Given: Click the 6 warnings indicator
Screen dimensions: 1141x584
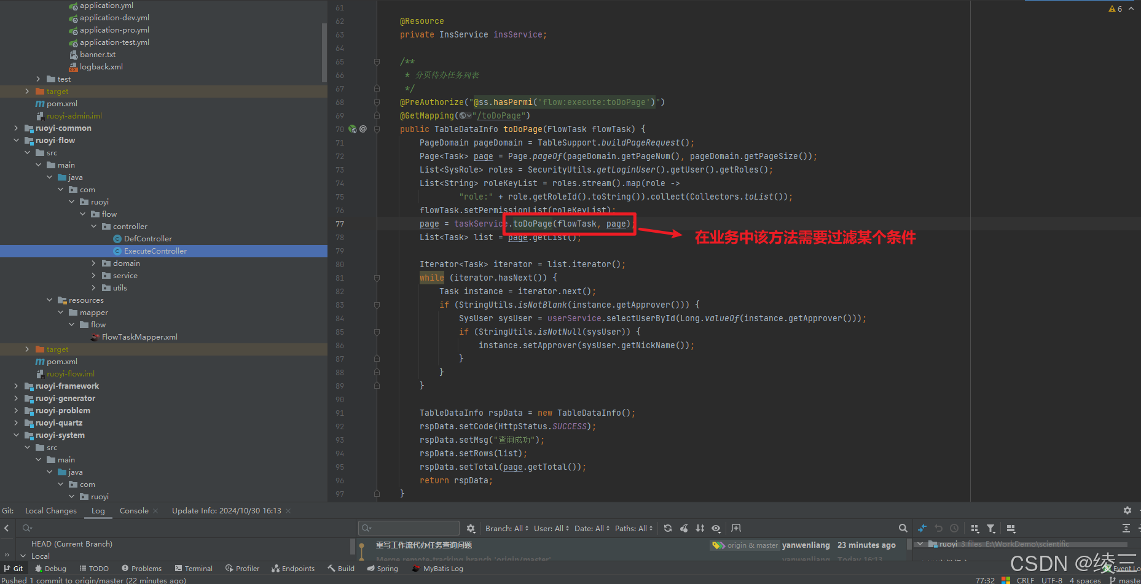Looking at the screenshot, I should coord(1116,9).
